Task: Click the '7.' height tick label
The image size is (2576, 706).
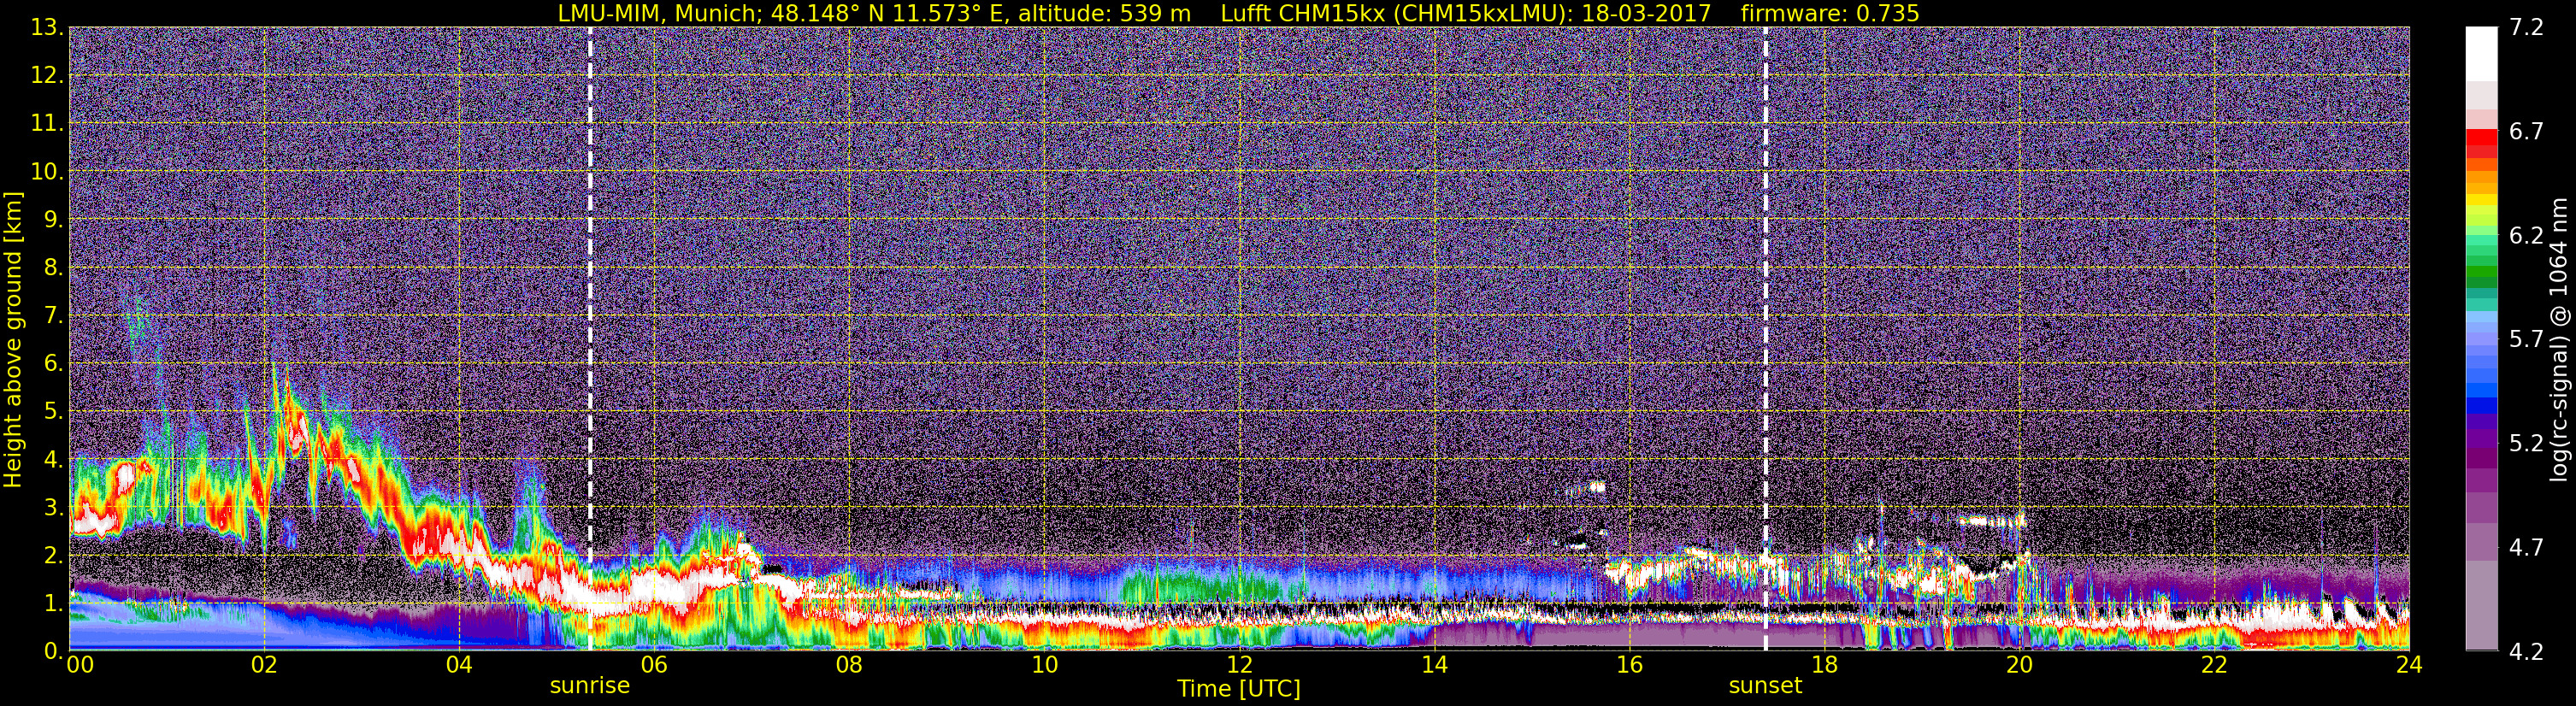Action: [54, 316]
